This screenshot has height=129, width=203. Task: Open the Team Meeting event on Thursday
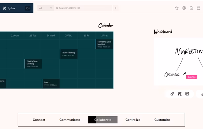pos(69,54)
